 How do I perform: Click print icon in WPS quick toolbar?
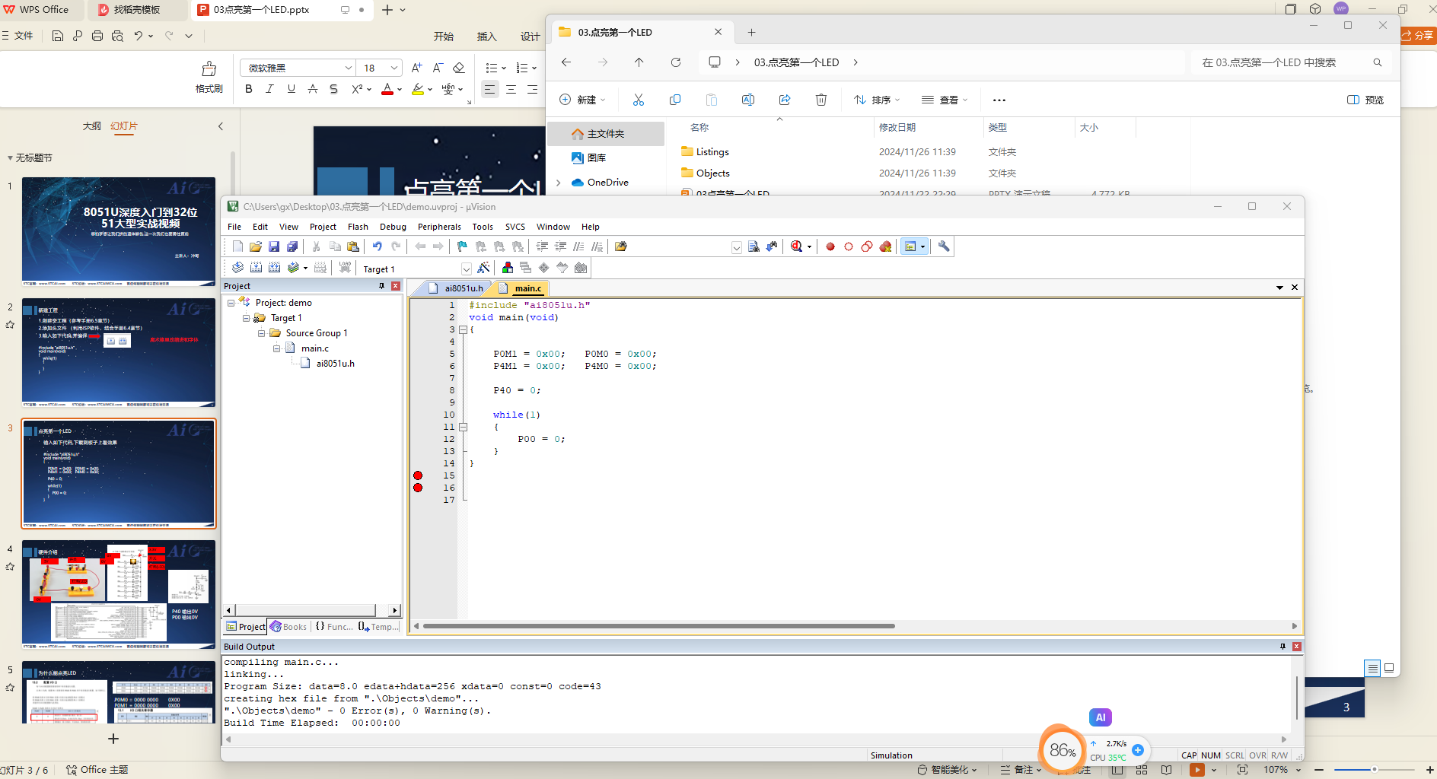click(x=97, y=36)
